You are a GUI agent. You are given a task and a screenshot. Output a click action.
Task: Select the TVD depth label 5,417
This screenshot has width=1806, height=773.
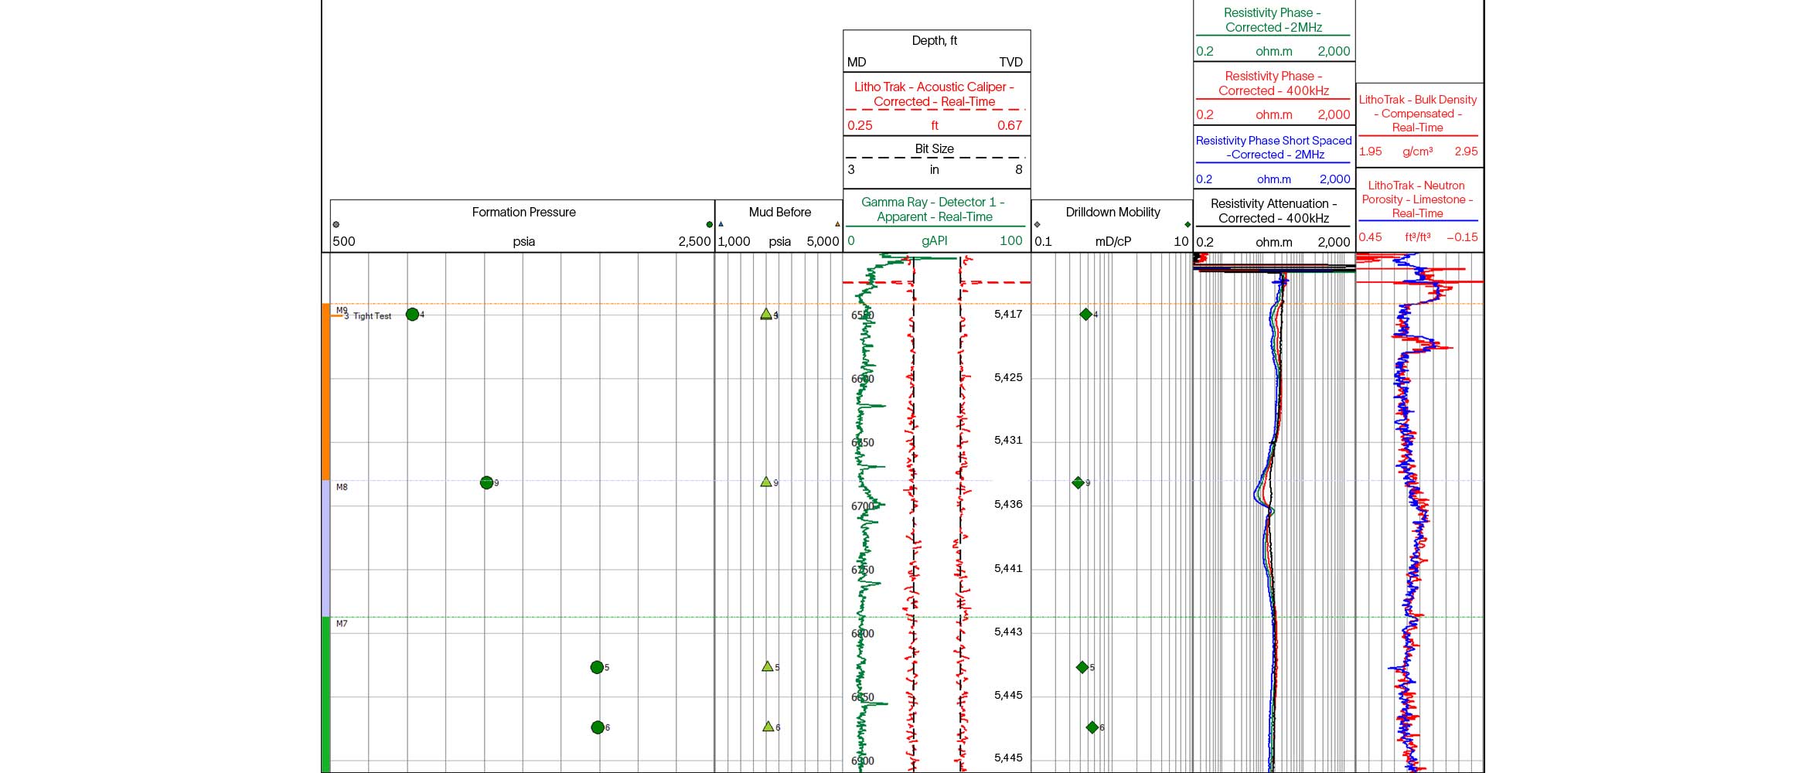coord(1009,315)
